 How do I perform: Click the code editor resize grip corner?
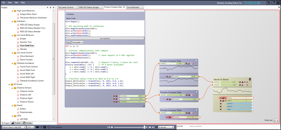(x=144, y=106)
